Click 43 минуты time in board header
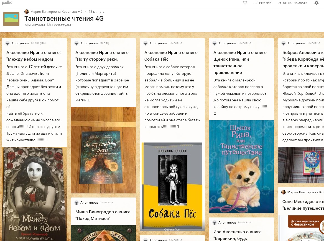The image size is (324, 241). [97, 12]
